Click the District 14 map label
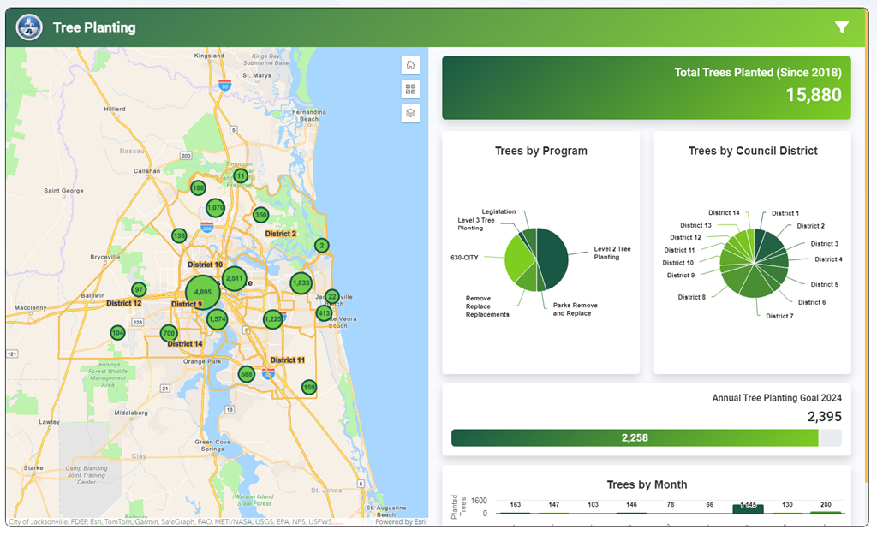This screenshot has height=535, width=877. pos(185,344)
